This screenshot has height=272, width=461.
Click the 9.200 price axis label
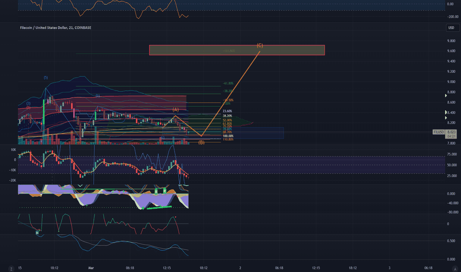point(451,71)
